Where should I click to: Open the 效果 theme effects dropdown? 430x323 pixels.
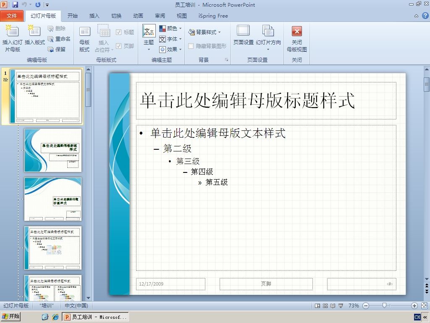[x=170, y=50]
